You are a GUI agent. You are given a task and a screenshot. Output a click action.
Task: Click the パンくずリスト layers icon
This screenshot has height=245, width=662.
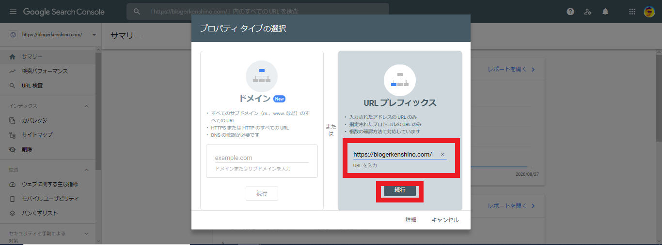coord(13,213)
